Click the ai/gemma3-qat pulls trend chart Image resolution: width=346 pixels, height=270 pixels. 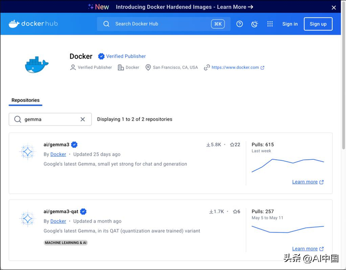288,229
